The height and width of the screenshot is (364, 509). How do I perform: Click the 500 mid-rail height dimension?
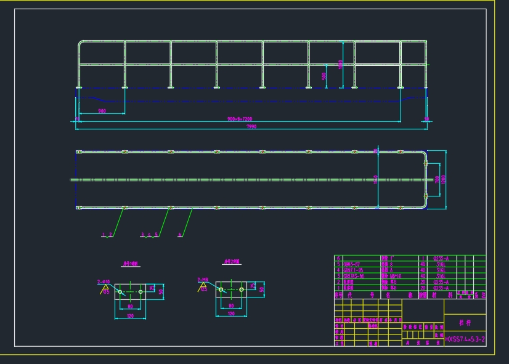click(x=324, y=76)
